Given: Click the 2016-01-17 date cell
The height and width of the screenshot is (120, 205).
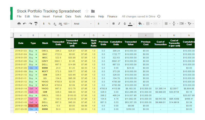Looking at the screenshot, I should (21, 99).
